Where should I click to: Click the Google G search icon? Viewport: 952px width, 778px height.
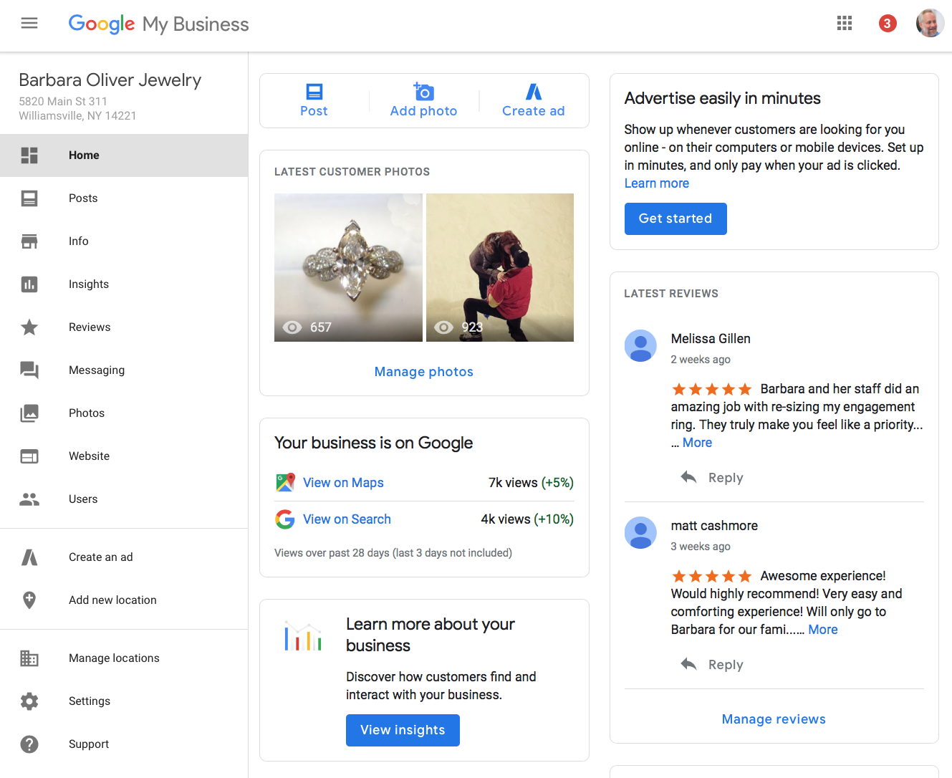tap(285, 519)
